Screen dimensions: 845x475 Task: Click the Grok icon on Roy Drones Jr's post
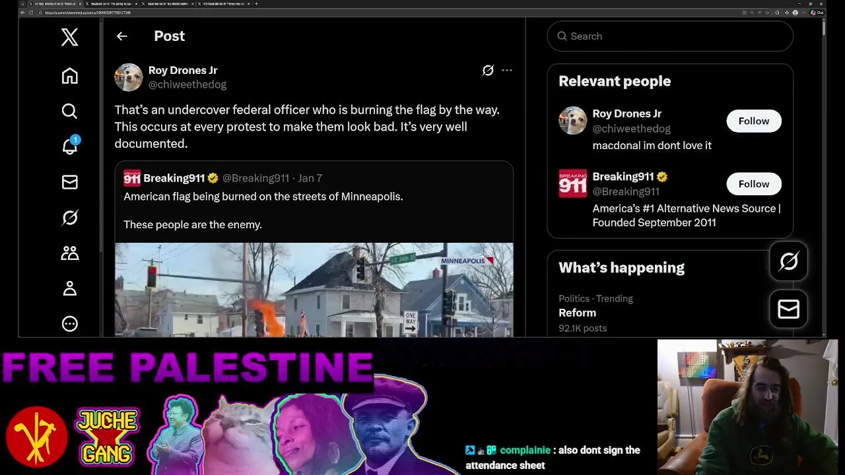tap(488, 70)
